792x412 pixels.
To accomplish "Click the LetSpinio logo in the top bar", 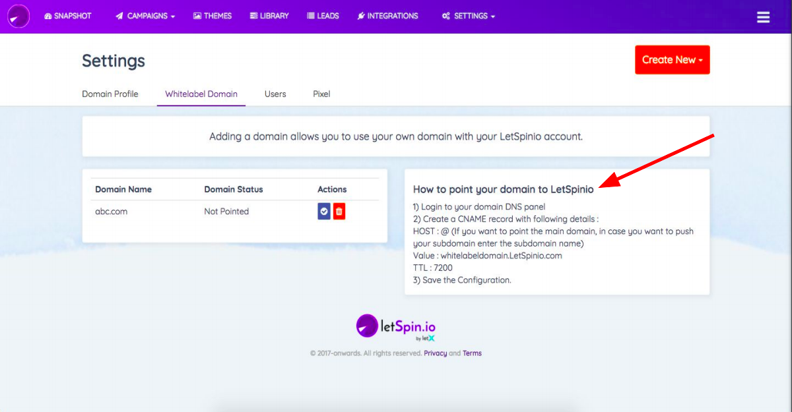I will click(18, 16).
